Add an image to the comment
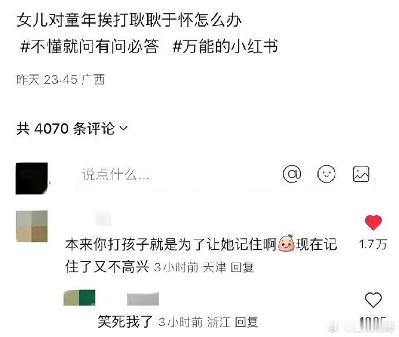Viewport: 399px width, 337px height. click(361, 174)
